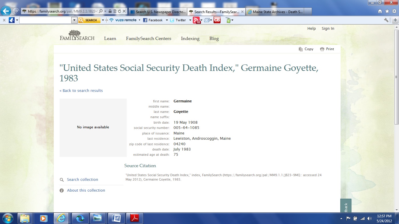Refresh the current FamilySearch page

(119, 12)
